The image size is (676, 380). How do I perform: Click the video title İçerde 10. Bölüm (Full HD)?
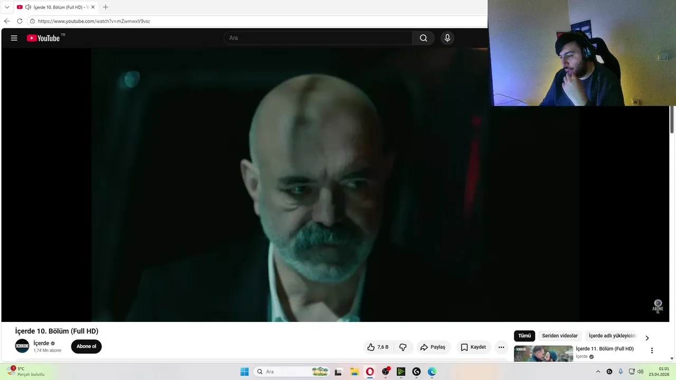pyautogui.click(x=57, y=331)
